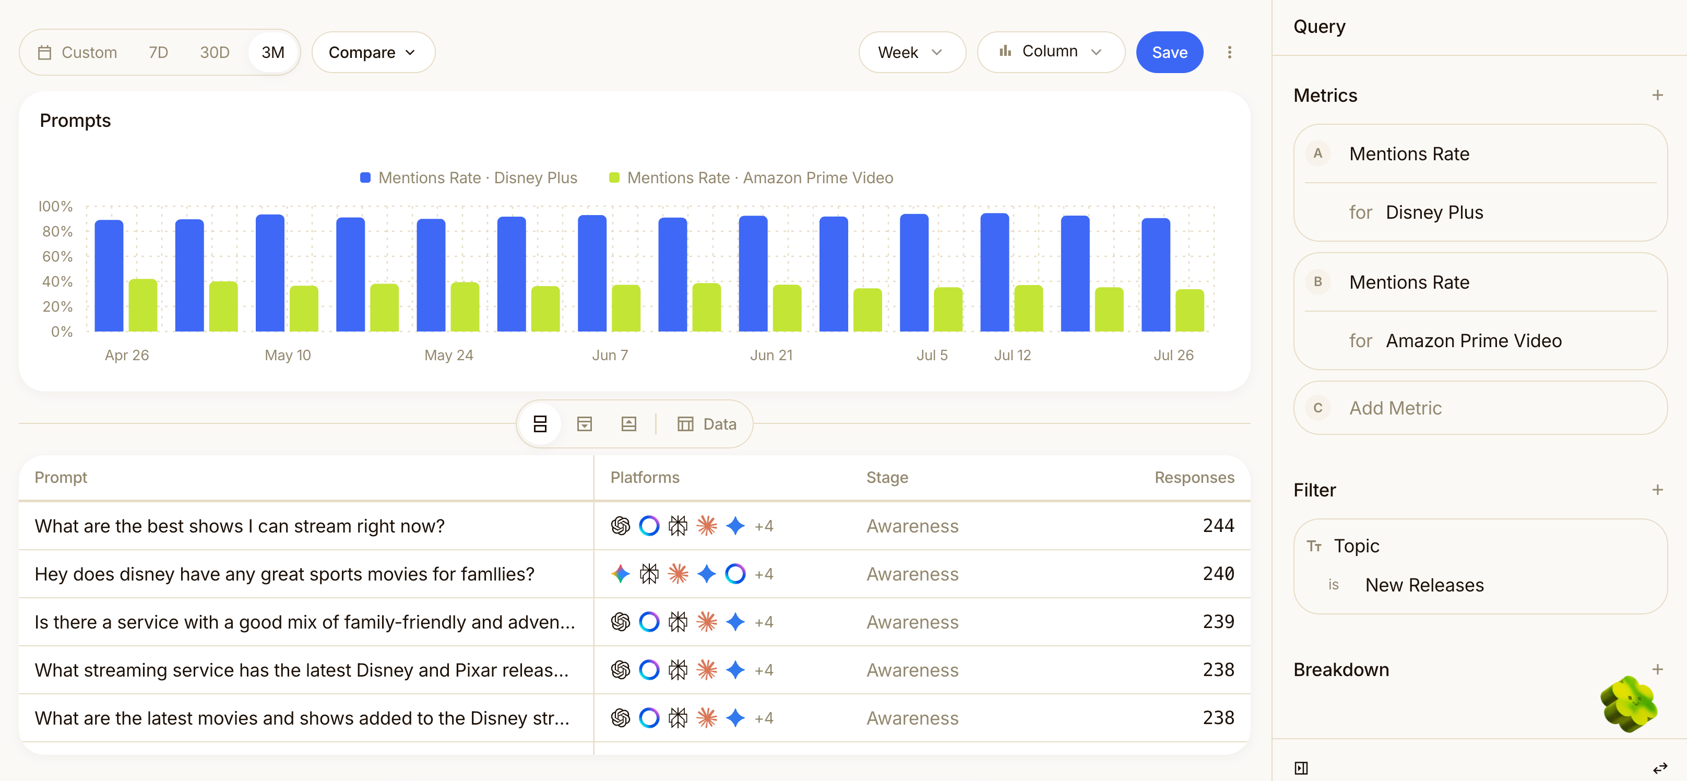The height and width of the screenshot is (781, 1687).
Task: Click the Perplexity icon in Disney and Pixar row
Action: [678, 670]
